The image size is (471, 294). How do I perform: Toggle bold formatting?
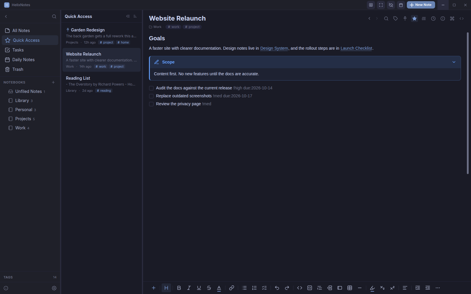179,288
